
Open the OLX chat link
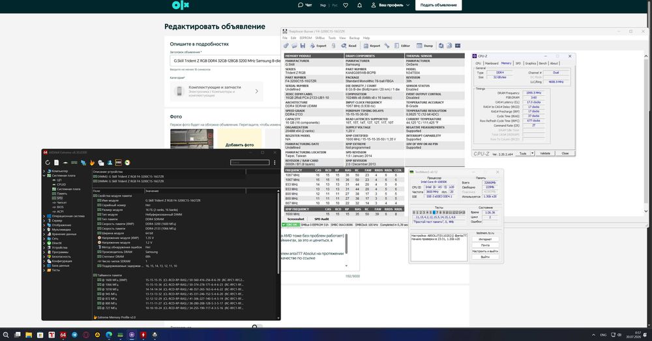click(304, 5)
